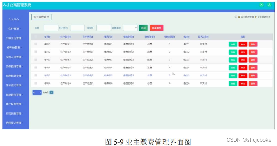Go to pagination page 1
The height and width of the screenshot is (146, 277).
[x=51, y=93]
